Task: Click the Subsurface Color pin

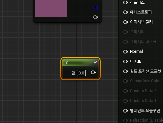Action: tap(126, 81)
